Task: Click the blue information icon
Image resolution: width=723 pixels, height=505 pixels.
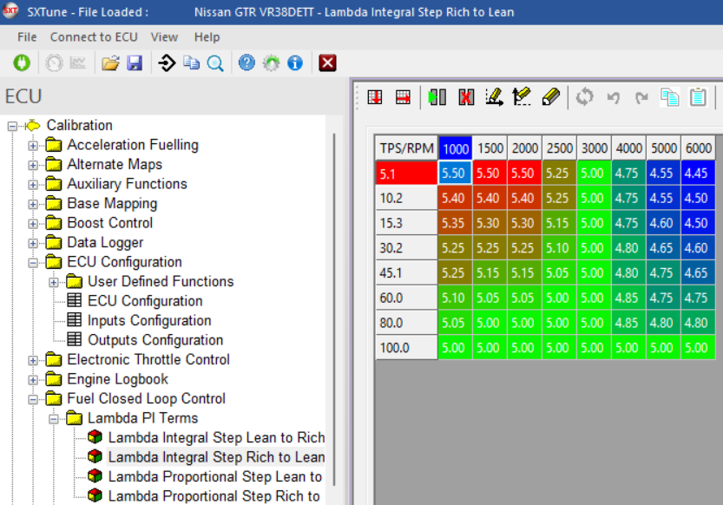Action: point(295,62)
